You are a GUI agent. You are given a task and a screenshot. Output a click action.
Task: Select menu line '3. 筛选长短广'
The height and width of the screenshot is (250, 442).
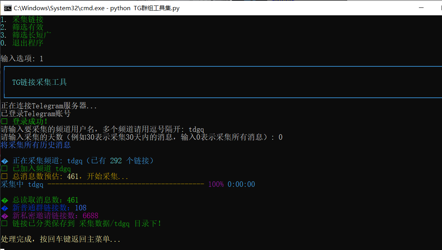pyautogui.click(x=25, y=35)
